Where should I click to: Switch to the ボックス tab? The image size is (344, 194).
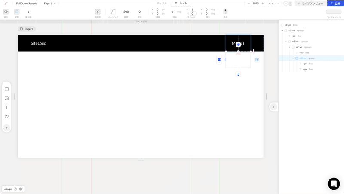[162, 3]
